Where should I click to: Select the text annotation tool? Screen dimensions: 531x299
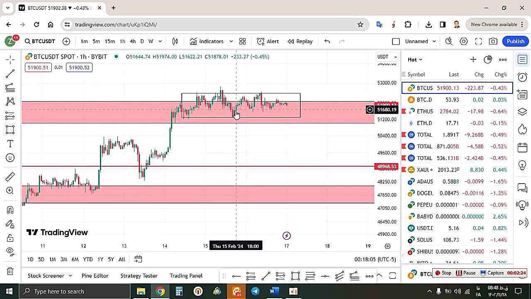pyautogui.click(x=10, y=144)
